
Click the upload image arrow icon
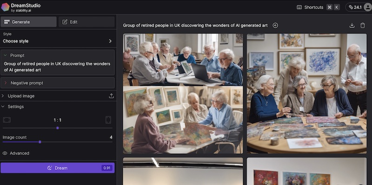pos(111,96)
